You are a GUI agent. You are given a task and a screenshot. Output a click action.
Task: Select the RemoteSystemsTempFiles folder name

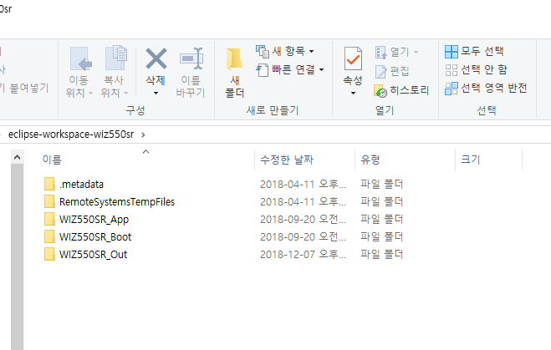(117, 202)
